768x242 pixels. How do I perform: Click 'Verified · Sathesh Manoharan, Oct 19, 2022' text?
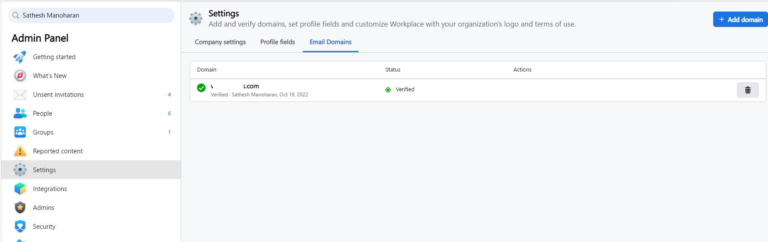coord(259,95)
